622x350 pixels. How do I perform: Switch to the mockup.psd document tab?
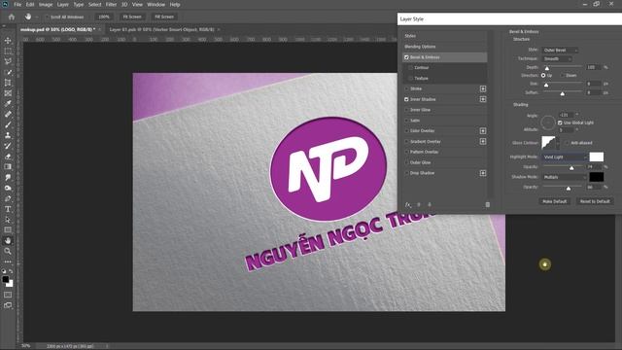[x=58, y=29]
